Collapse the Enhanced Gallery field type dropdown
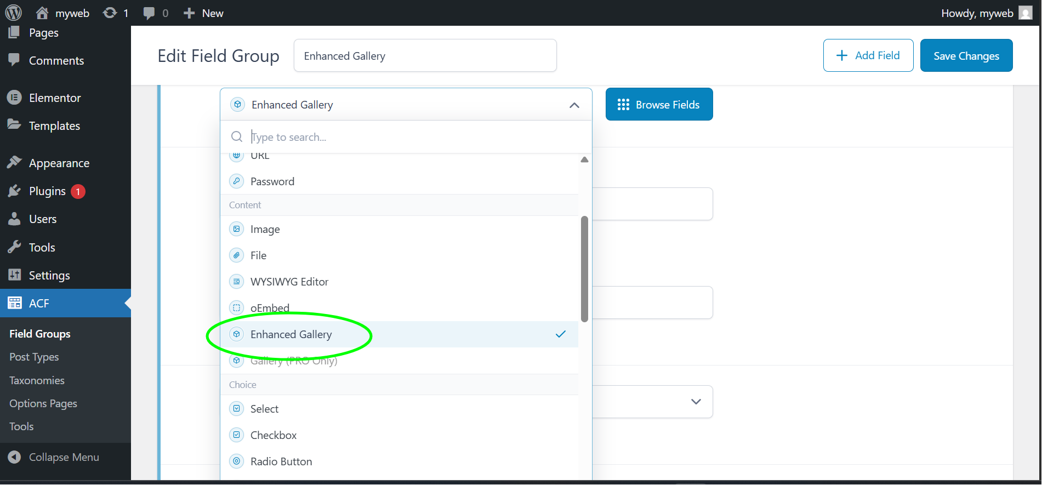Screen dimensions: 1042x485 pos(574,105)
